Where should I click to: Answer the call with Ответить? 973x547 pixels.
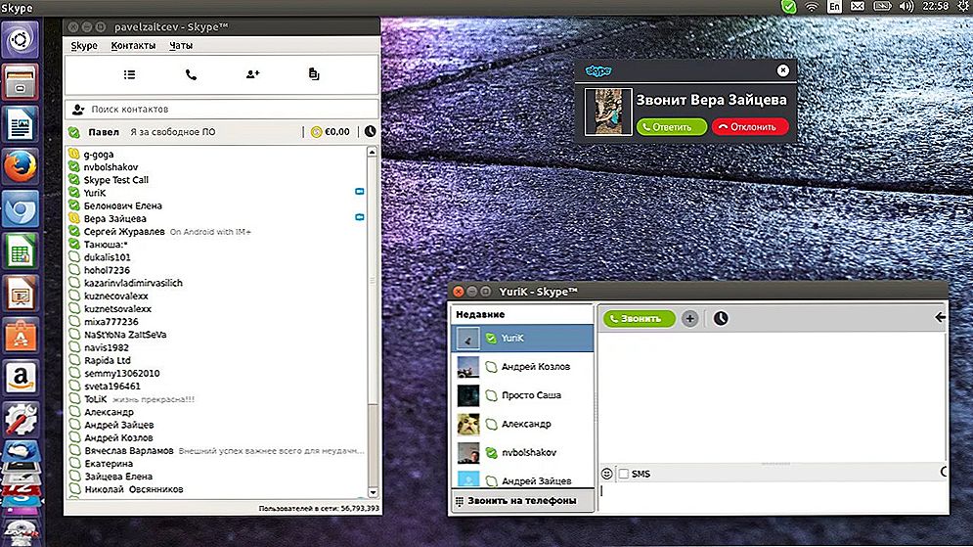pyautogui.click(x=672, y=126)
